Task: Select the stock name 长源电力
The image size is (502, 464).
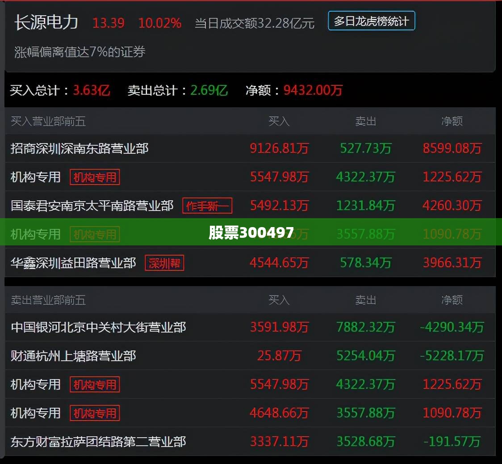Action: [46, 23]
